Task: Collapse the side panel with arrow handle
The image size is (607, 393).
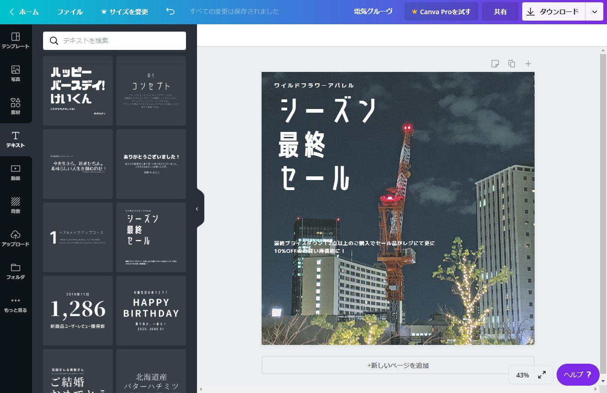Action: [197, 209]
